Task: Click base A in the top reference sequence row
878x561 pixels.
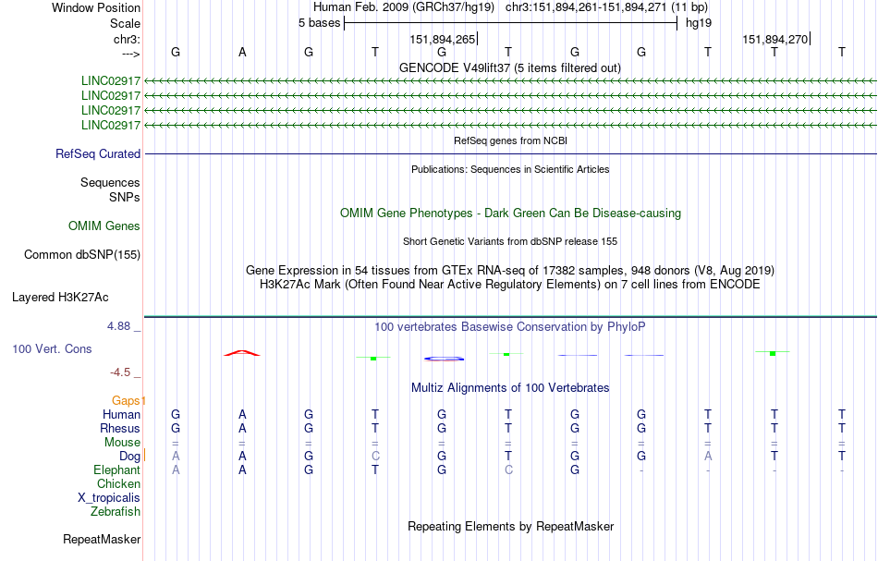Action: click(242, 52)
